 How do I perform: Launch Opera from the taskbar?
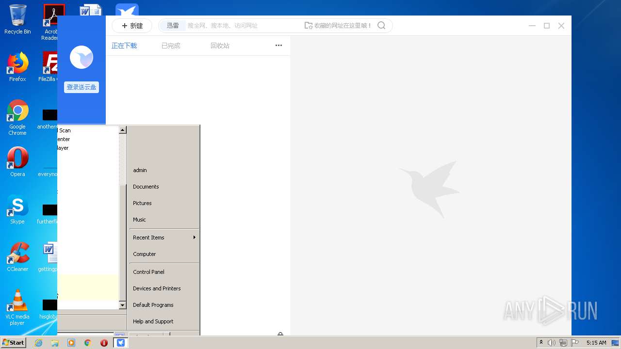(x=104, y=343)
